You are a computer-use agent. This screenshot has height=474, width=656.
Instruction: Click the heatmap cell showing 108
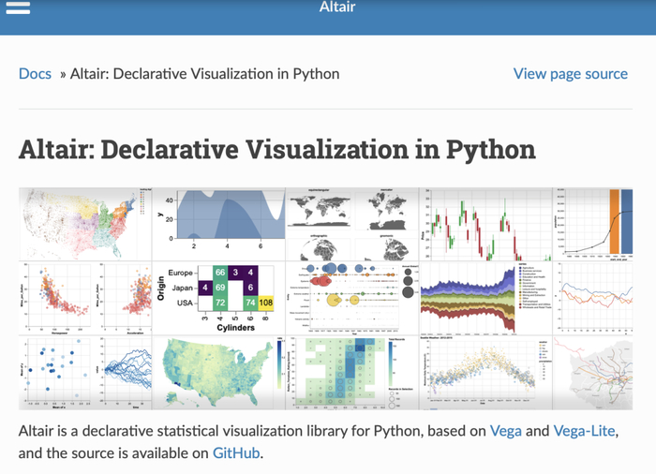click(265, 303)
